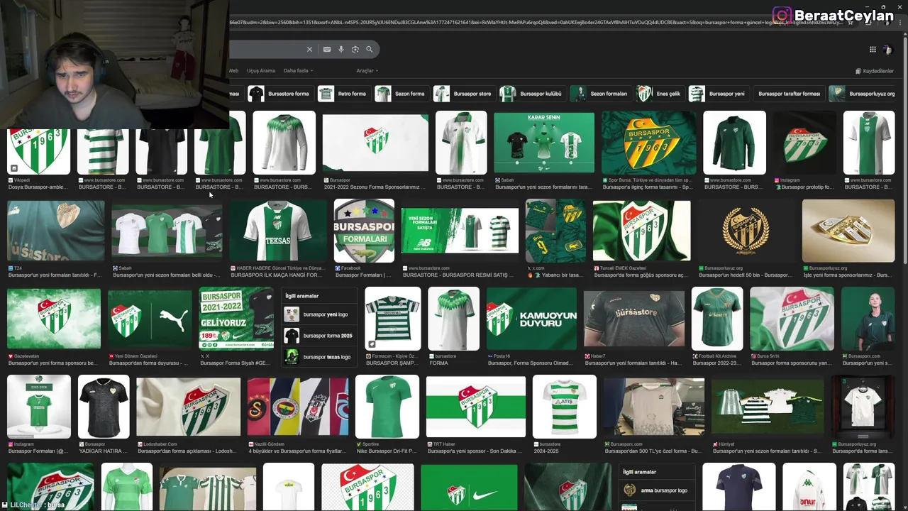The image size is (908, 511).
Task: Open the TEKSAS green striped jersey image
Action: click(x=277, y=231)
